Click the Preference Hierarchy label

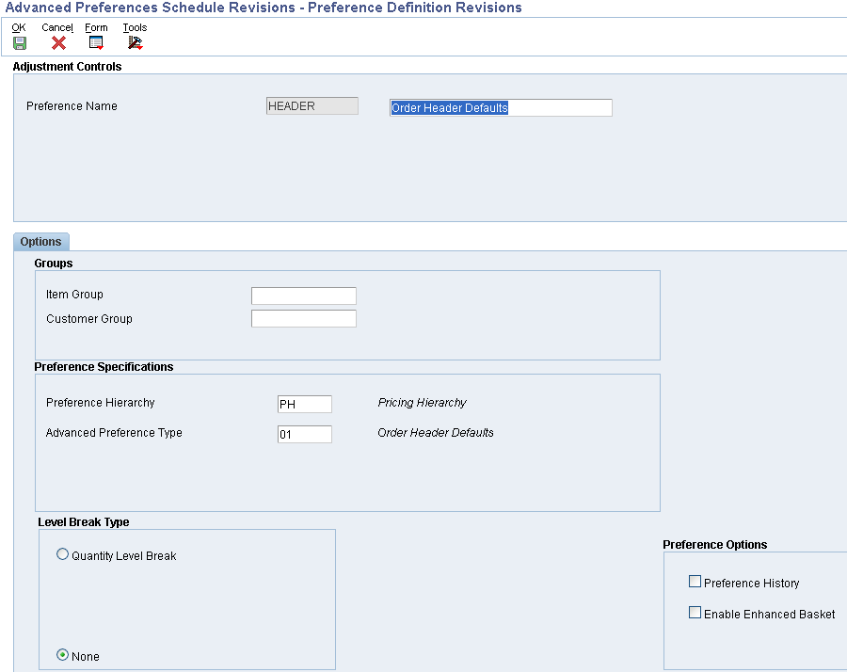pos(101,403)
